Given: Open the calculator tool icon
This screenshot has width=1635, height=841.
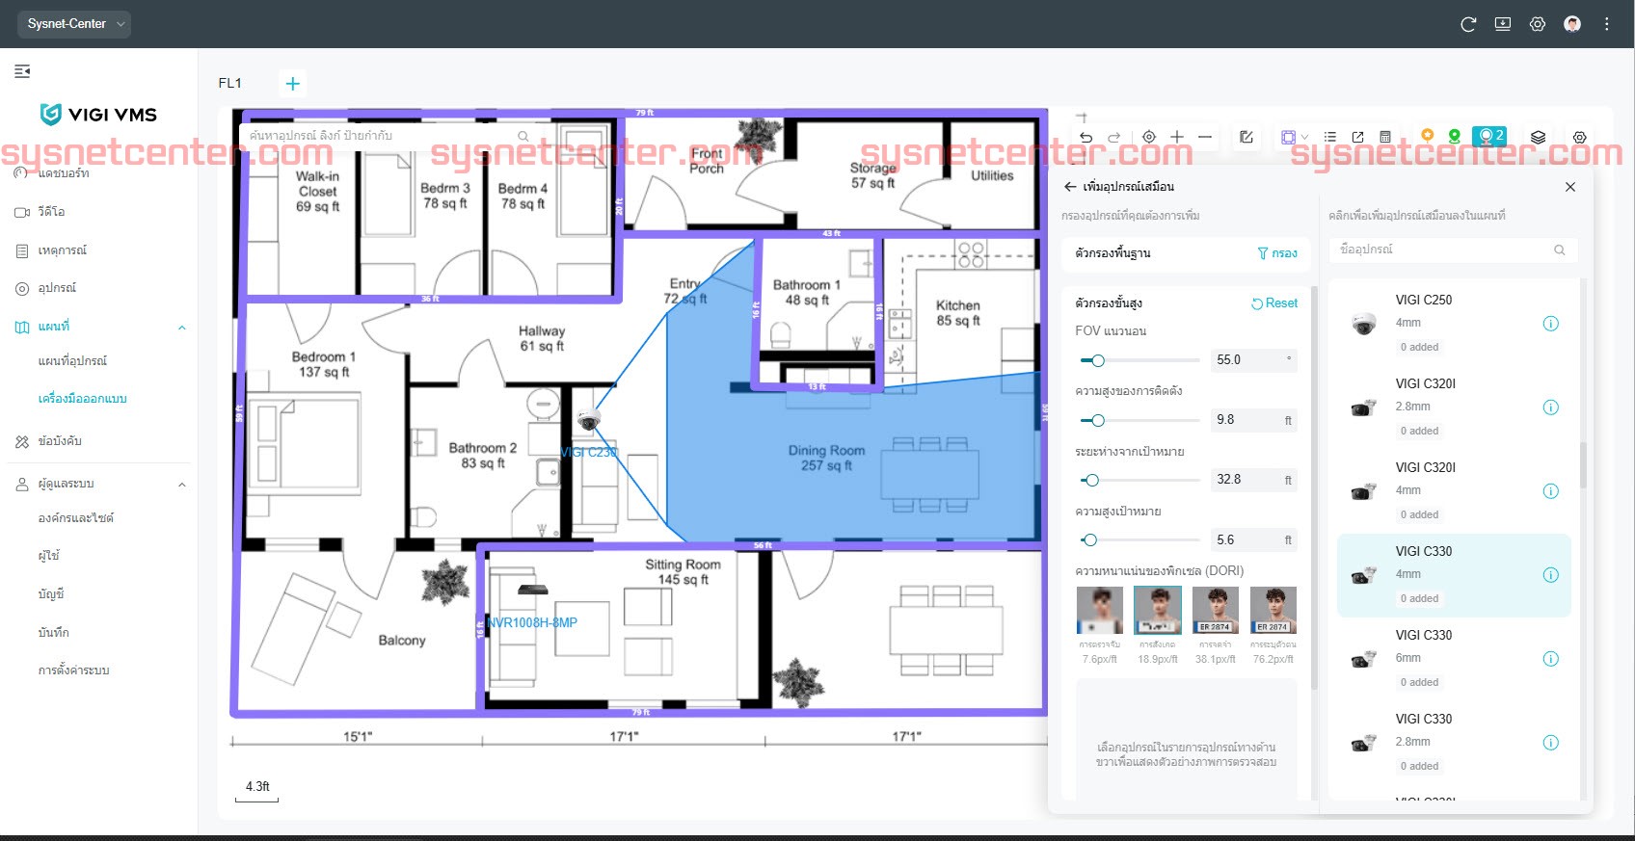Looking at the screenshot, I should pyautogui.click(x=1385, y=138).
